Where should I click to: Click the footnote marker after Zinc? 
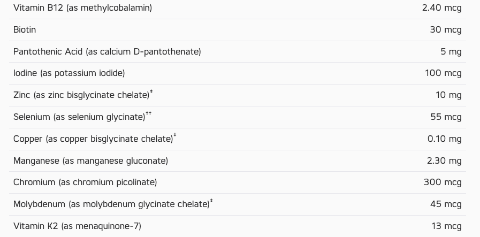point(151,93)
